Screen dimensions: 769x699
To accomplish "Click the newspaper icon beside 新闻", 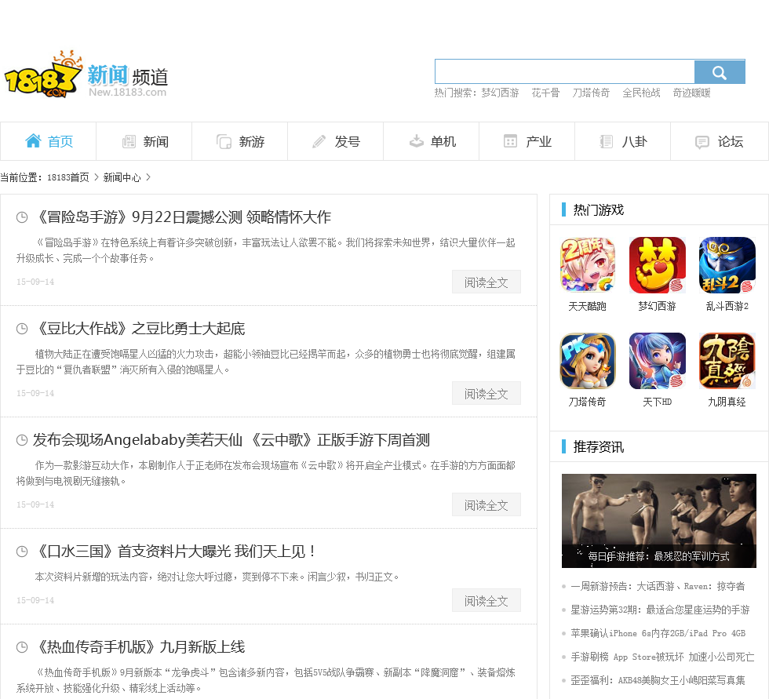I will (x=129, y=142).
